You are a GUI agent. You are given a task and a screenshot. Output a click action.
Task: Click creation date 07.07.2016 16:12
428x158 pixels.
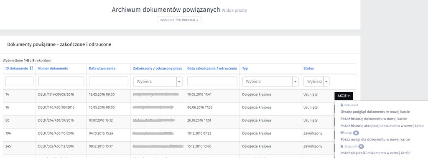click(x=101, y=120)
